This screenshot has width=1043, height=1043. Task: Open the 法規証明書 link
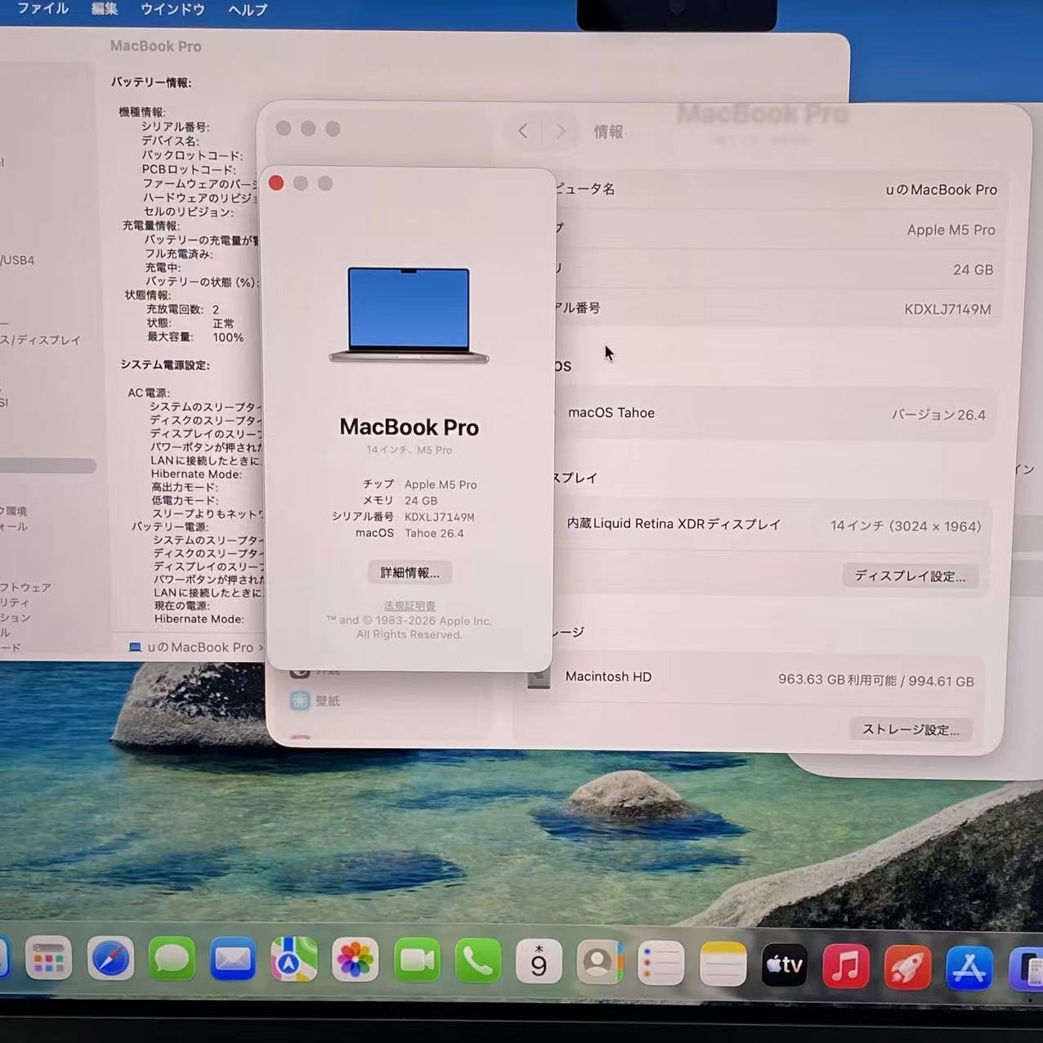(409, 605)
